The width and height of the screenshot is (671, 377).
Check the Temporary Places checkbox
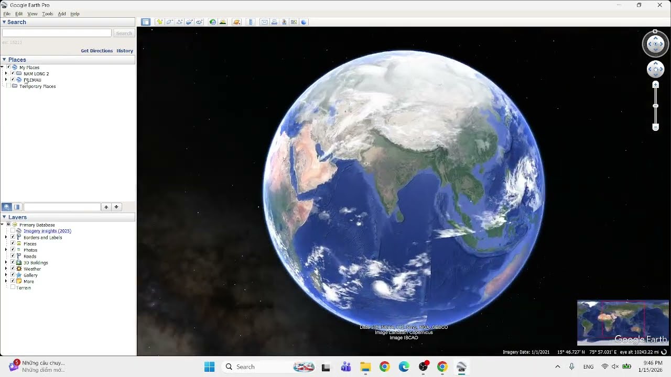pos(8,86)
